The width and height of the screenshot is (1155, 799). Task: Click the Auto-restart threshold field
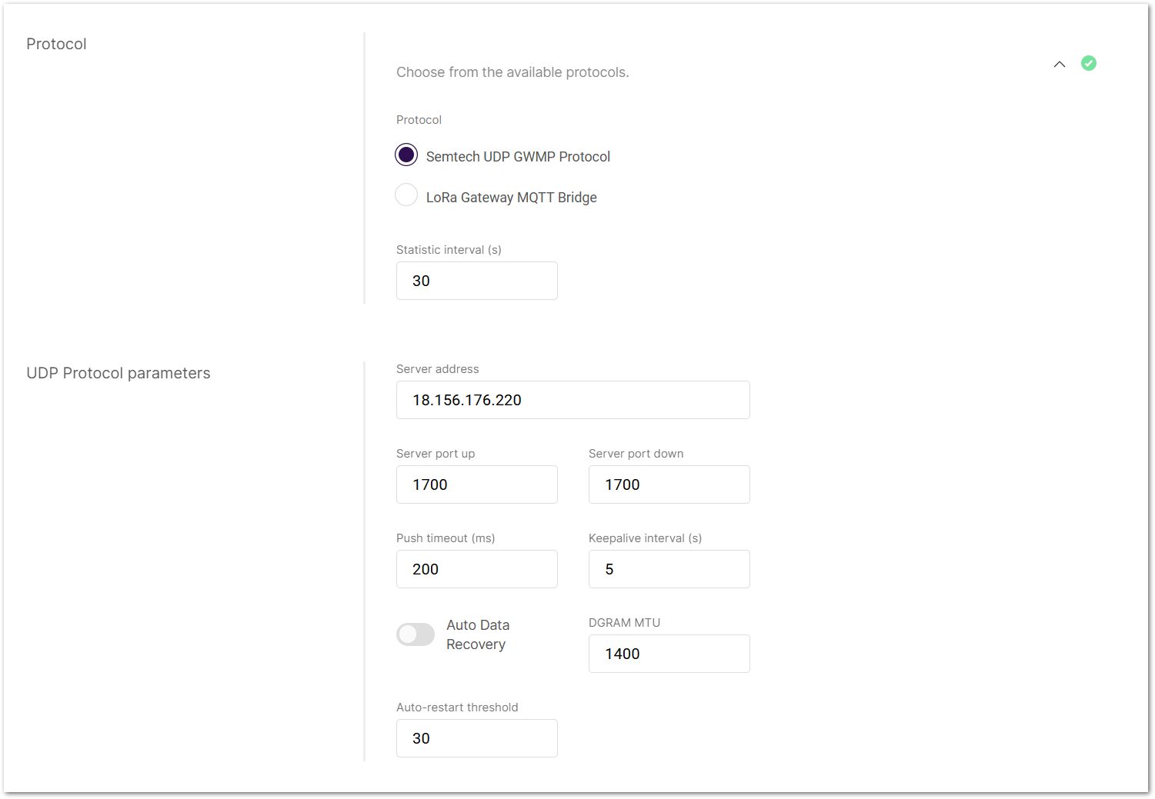(x=476, y=738)
